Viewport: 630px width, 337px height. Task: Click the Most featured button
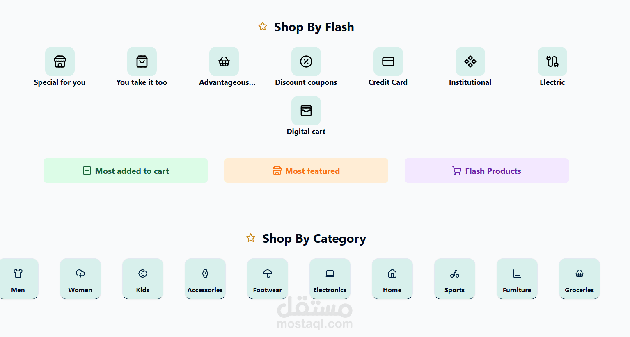(x=306, y=171)
